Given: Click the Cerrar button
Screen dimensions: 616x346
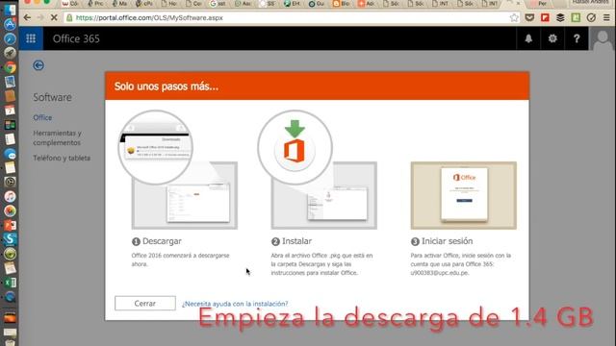Looking at the screenshot, I should coord(145,304).
